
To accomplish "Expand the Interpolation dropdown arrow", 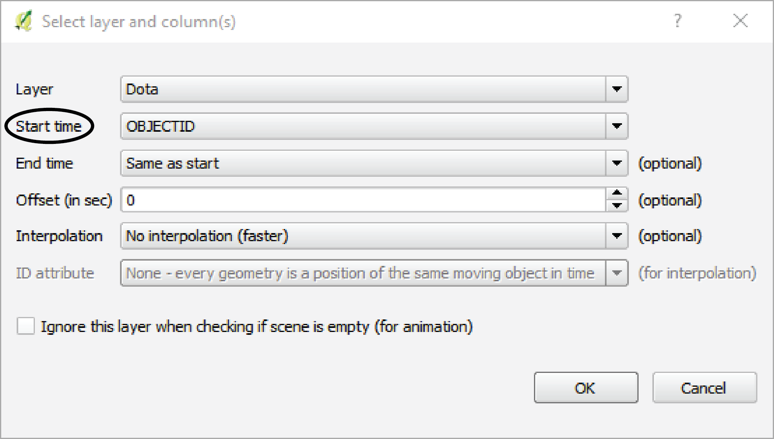I will [617, 236].
